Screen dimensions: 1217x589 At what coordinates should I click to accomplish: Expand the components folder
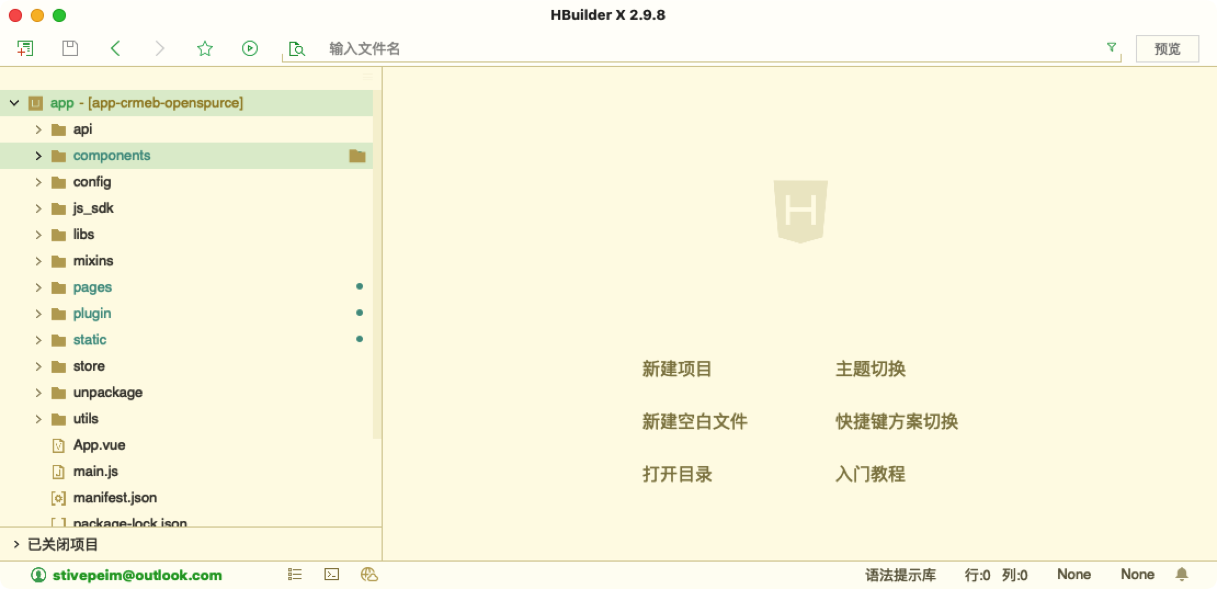38,156
